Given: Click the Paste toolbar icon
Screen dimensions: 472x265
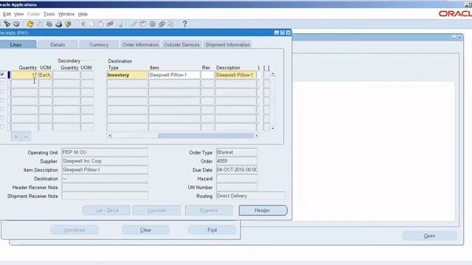Looking at the screenshot, I should [101, 24].
